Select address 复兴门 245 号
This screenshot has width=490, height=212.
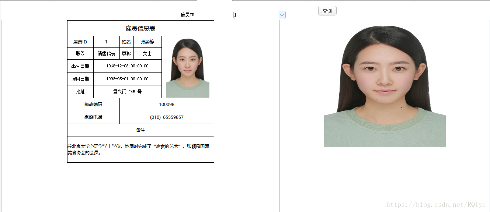(128, 92)
